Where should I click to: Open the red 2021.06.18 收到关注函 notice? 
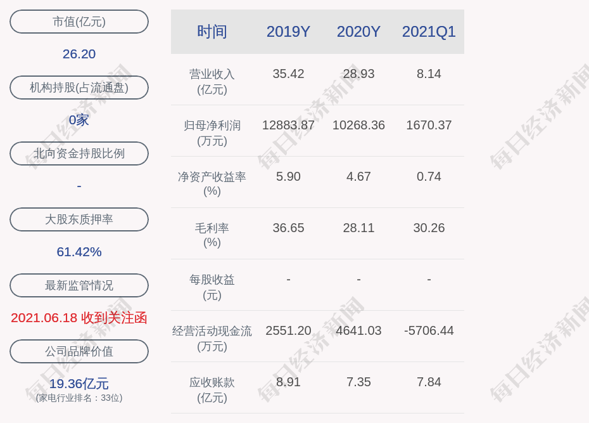tap(79, 318)
